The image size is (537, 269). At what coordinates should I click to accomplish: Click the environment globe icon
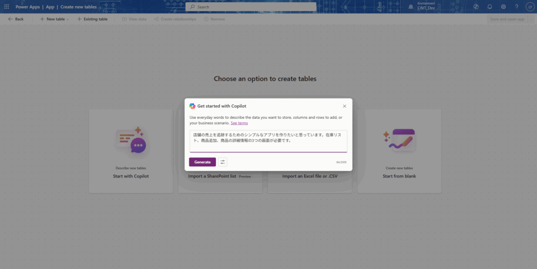pyautogui.click(x=410, y=7)
